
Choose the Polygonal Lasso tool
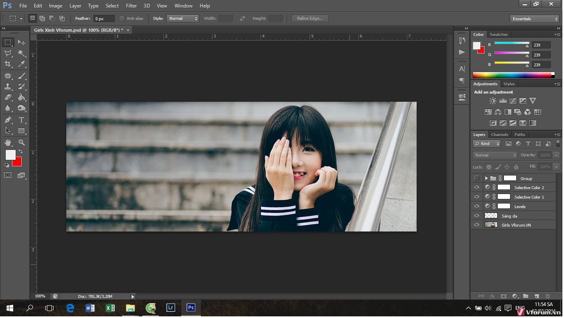pos(8,53)
